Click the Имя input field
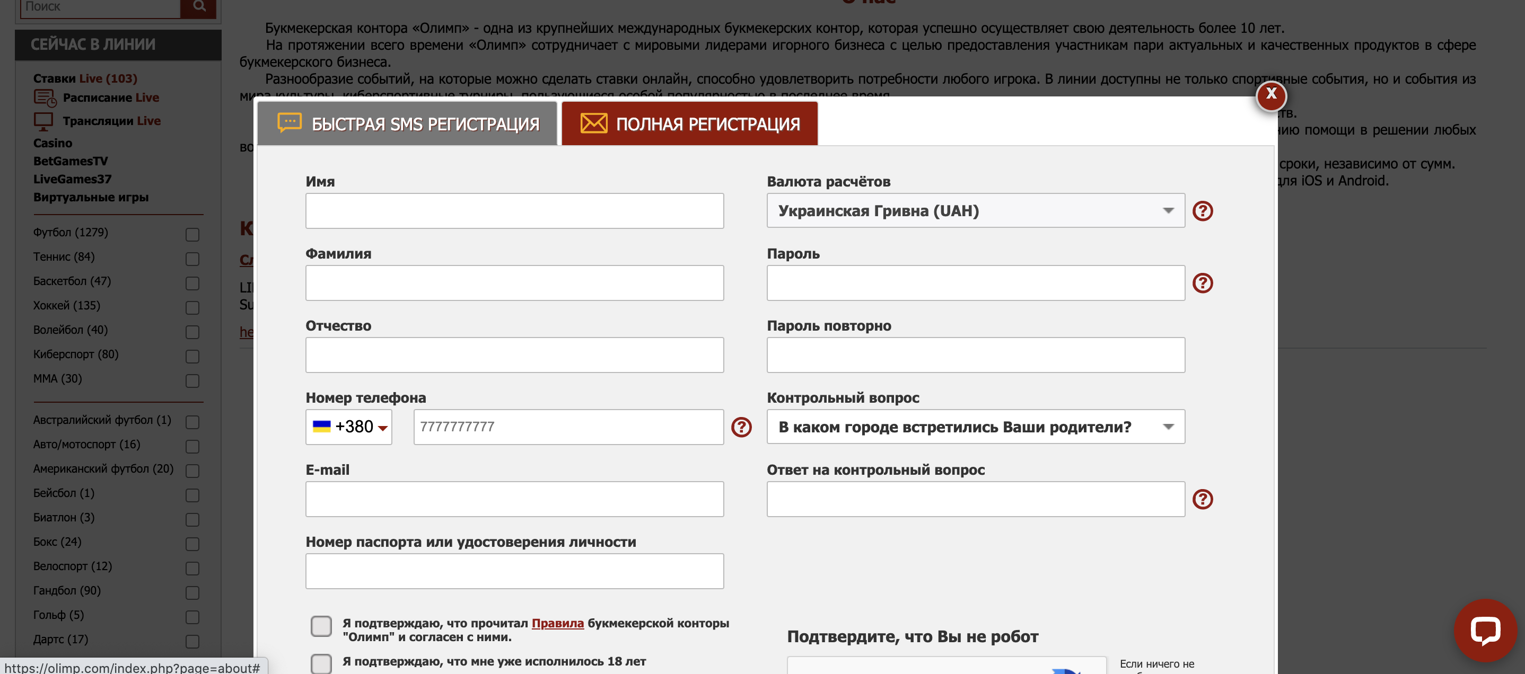Viewport: 1525px width, 674px height. pos(514,211)
